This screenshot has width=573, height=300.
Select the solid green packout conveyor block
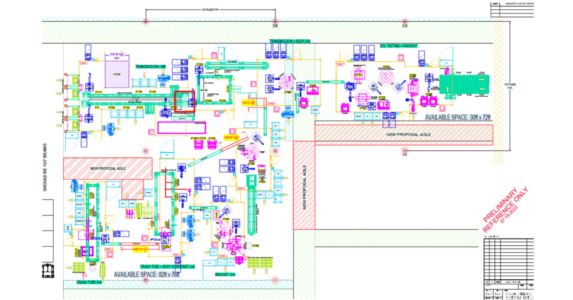click(x=464, y=84)
